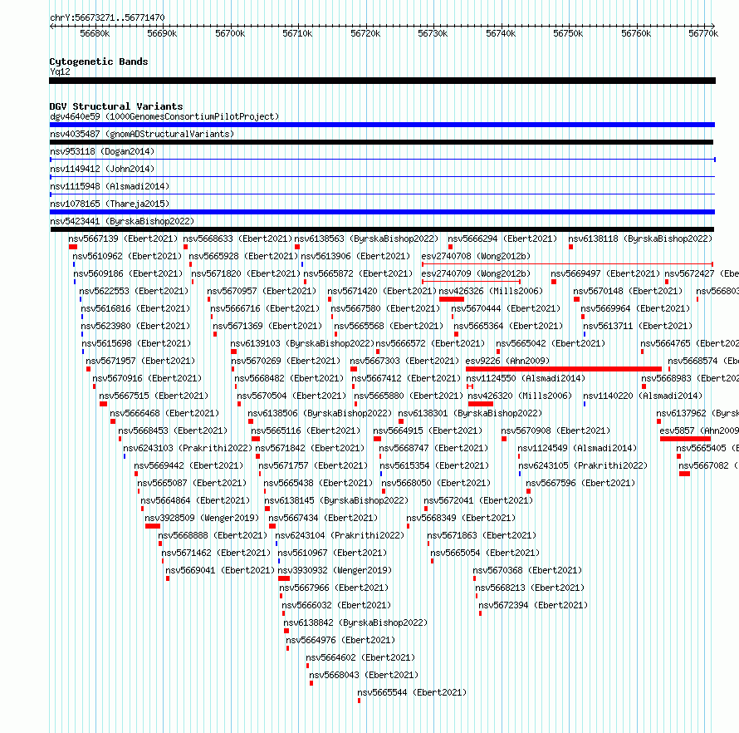
Task: Open nsv1078165 (Thareja2015) variant
Action: point(110,204)
